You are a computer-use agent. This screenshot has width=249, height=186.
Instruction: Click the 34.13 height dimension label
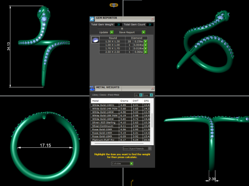click(x=8, y=47)
